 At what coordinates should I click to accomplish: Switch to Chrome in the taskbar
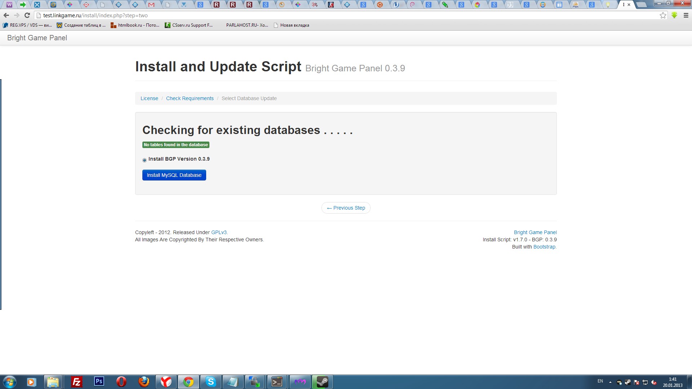188,382
